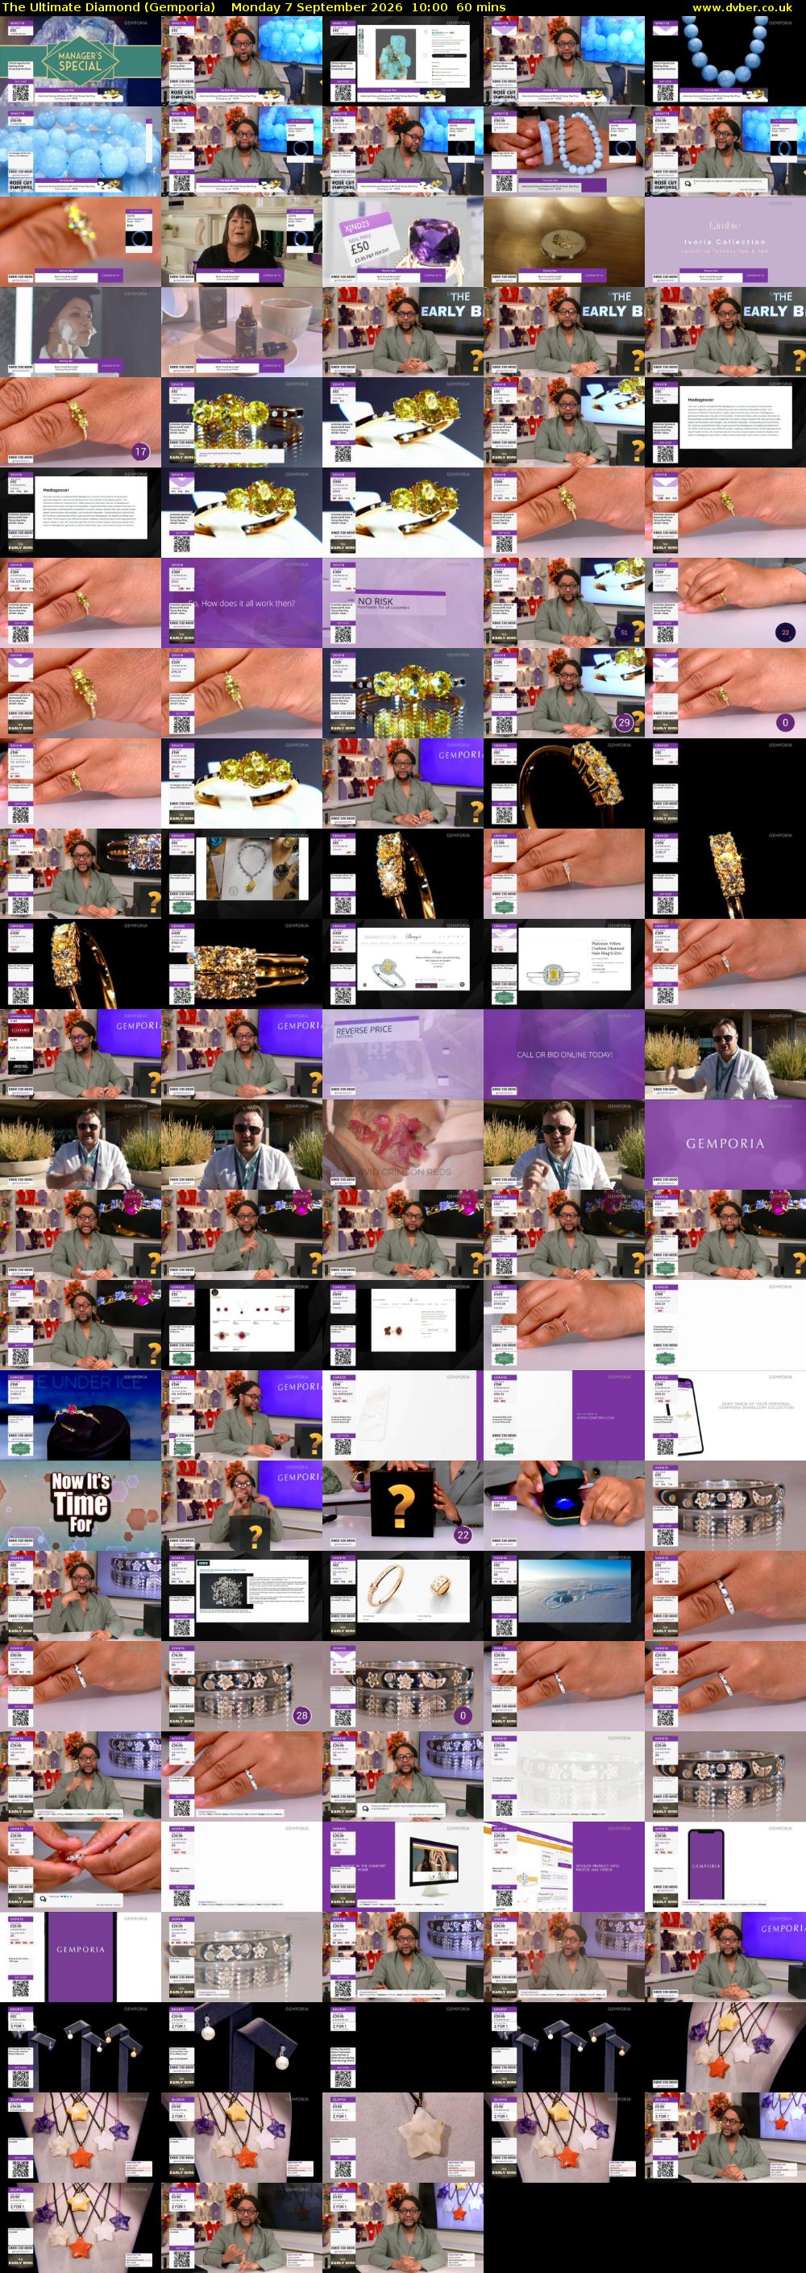Open the 'UNDER ICE' ring thumbnail

[x=81, y=1415]
